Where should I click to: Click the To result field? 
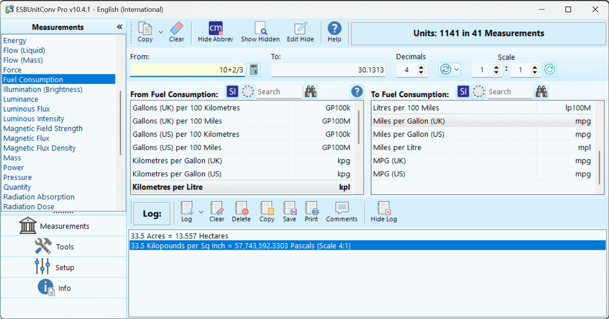(328, 70)
